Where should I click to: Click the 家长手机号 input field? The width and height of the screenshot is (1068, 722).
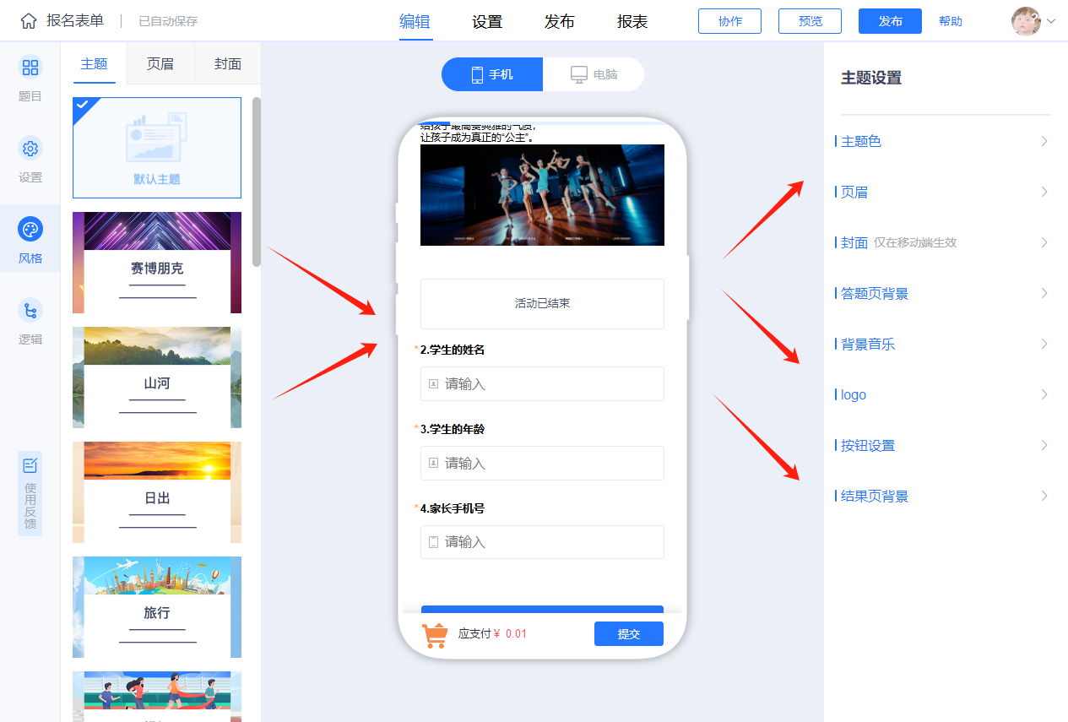point(542,542)
